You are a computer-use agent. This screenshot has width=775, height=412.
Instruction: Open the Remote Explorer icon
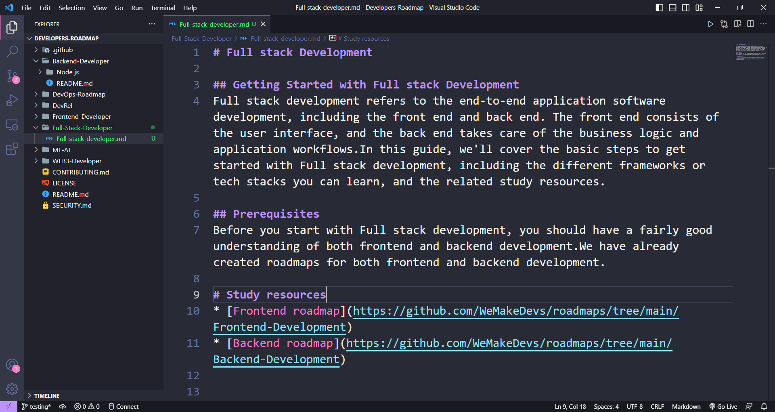click(12, 125)
